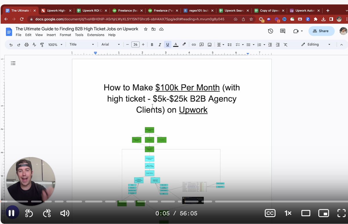Clear formatting with toolbar icon
The height and width of the screenshot is (224, 348).
point(286,45)
